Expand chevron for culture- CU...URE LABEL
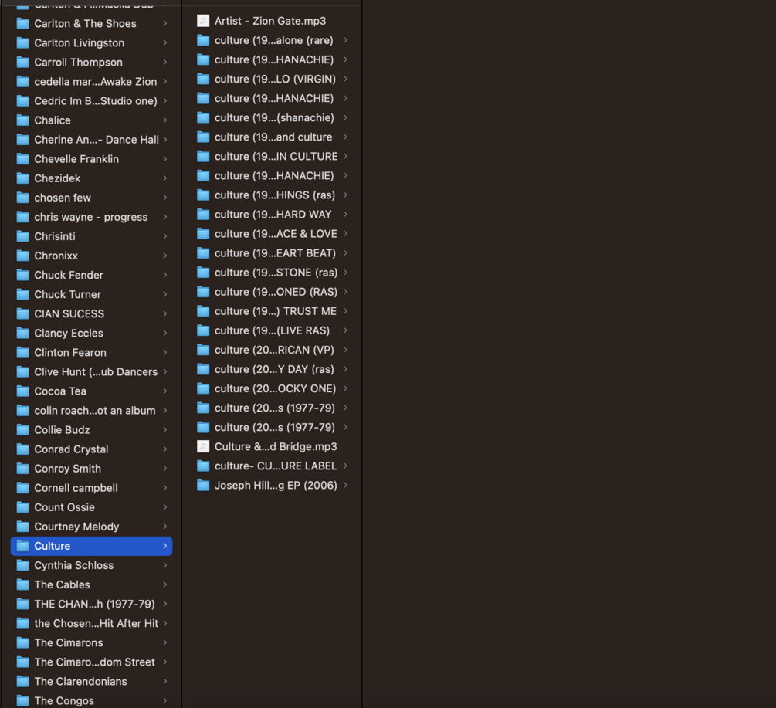776x708 pixels. pos(345,466)
